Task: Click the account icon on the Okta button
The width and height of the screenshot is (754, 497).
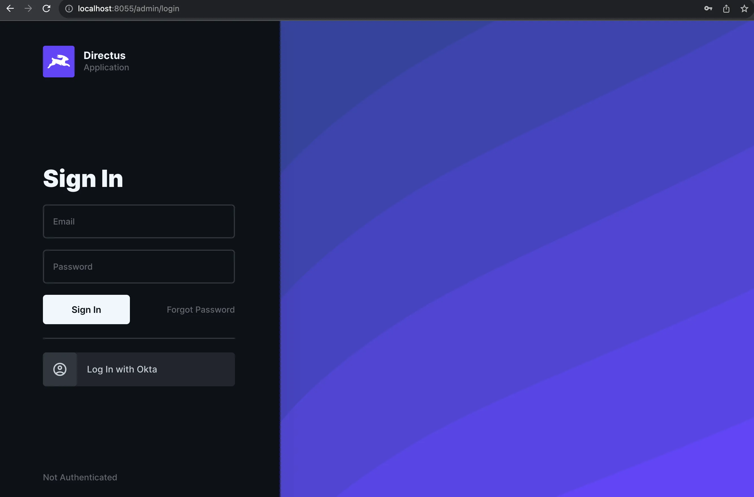Action: click(60, 369)
